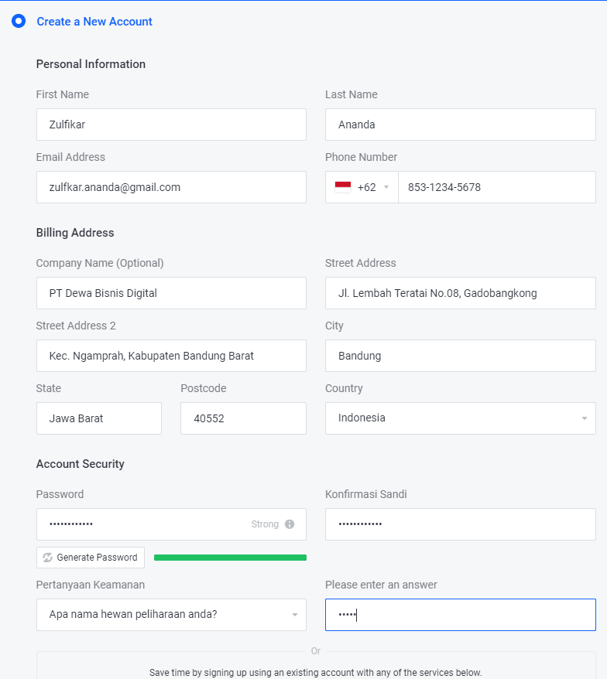Click the Indonesia flag icon in phone field

coord(342,187)
